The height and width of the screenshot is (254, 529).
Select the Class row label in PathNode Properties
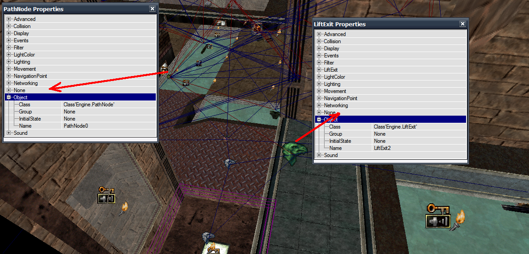click(x=25, y=105)
